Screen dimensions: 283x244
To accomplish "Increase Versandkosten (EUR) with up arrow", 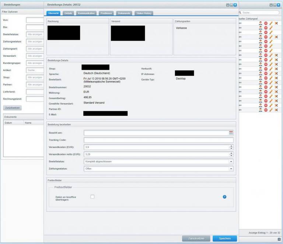I will coord(231,146).
